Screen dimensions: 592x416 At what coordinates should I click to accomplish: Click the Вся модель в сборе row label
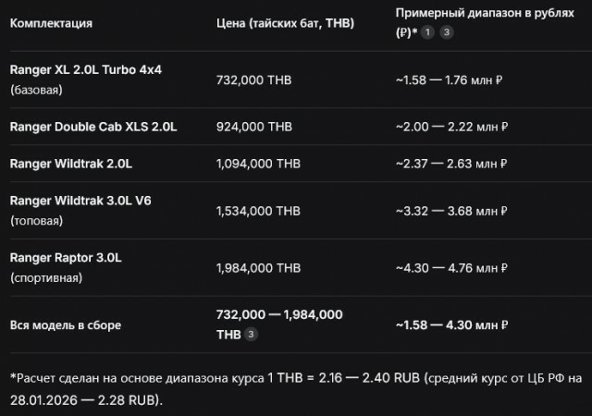(65, 324)
